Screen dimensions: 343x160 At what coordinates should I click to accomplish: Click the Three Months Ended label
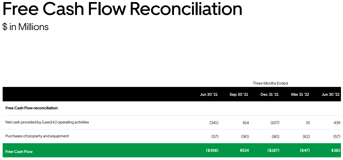270,83
